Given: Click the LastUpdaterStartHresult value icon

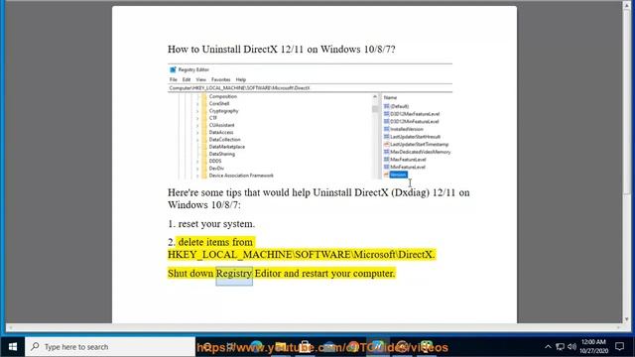Looking at the screenshot, I should 386,137.
